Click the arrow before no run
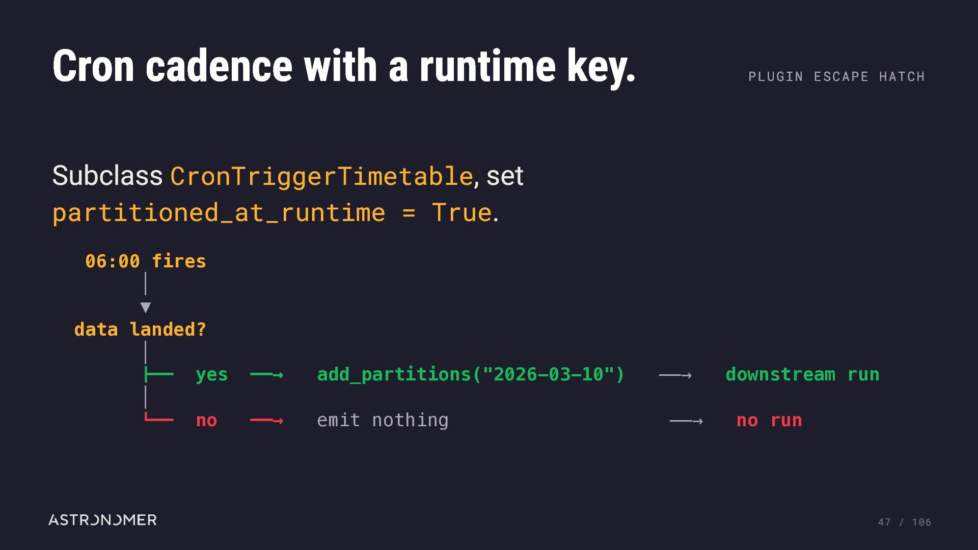The image size is (978, 550). pos(686,421)
